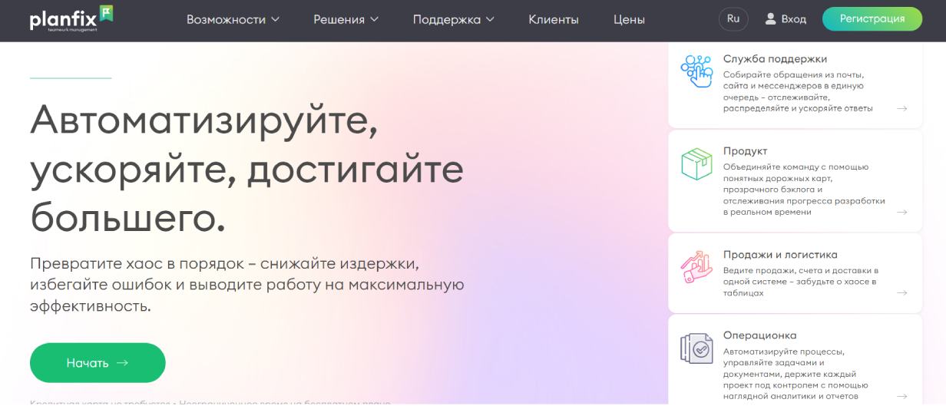Expand the Возможности dropdown menu

tap(233, 20)
